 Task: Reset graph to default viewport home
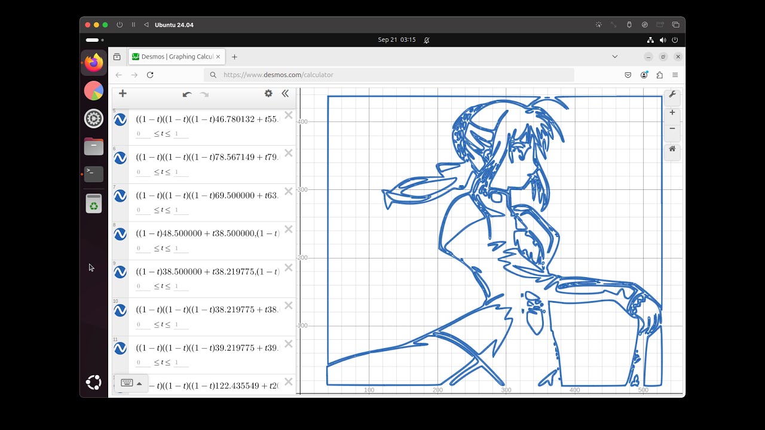(672, 149)
